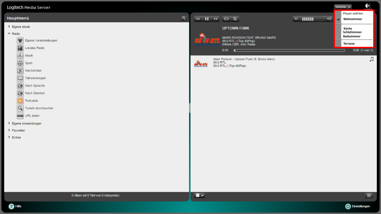Screen dimensions: 381x214
Task: Click TuneIn durchsuchen text label
Action: pos(39,108)
